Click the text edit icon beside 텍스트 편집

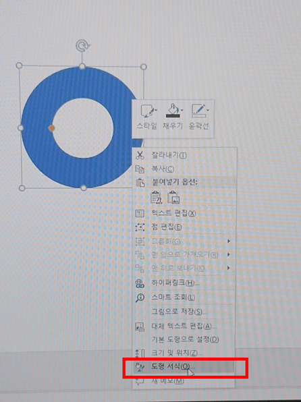[140, 213]
